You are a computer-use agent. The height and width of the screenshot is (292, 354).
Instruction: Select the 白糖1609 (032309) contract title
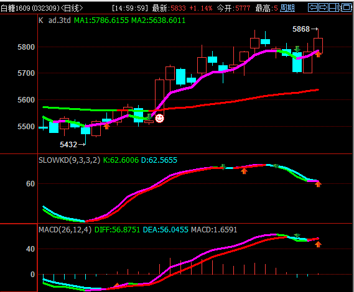coord(30,8)
